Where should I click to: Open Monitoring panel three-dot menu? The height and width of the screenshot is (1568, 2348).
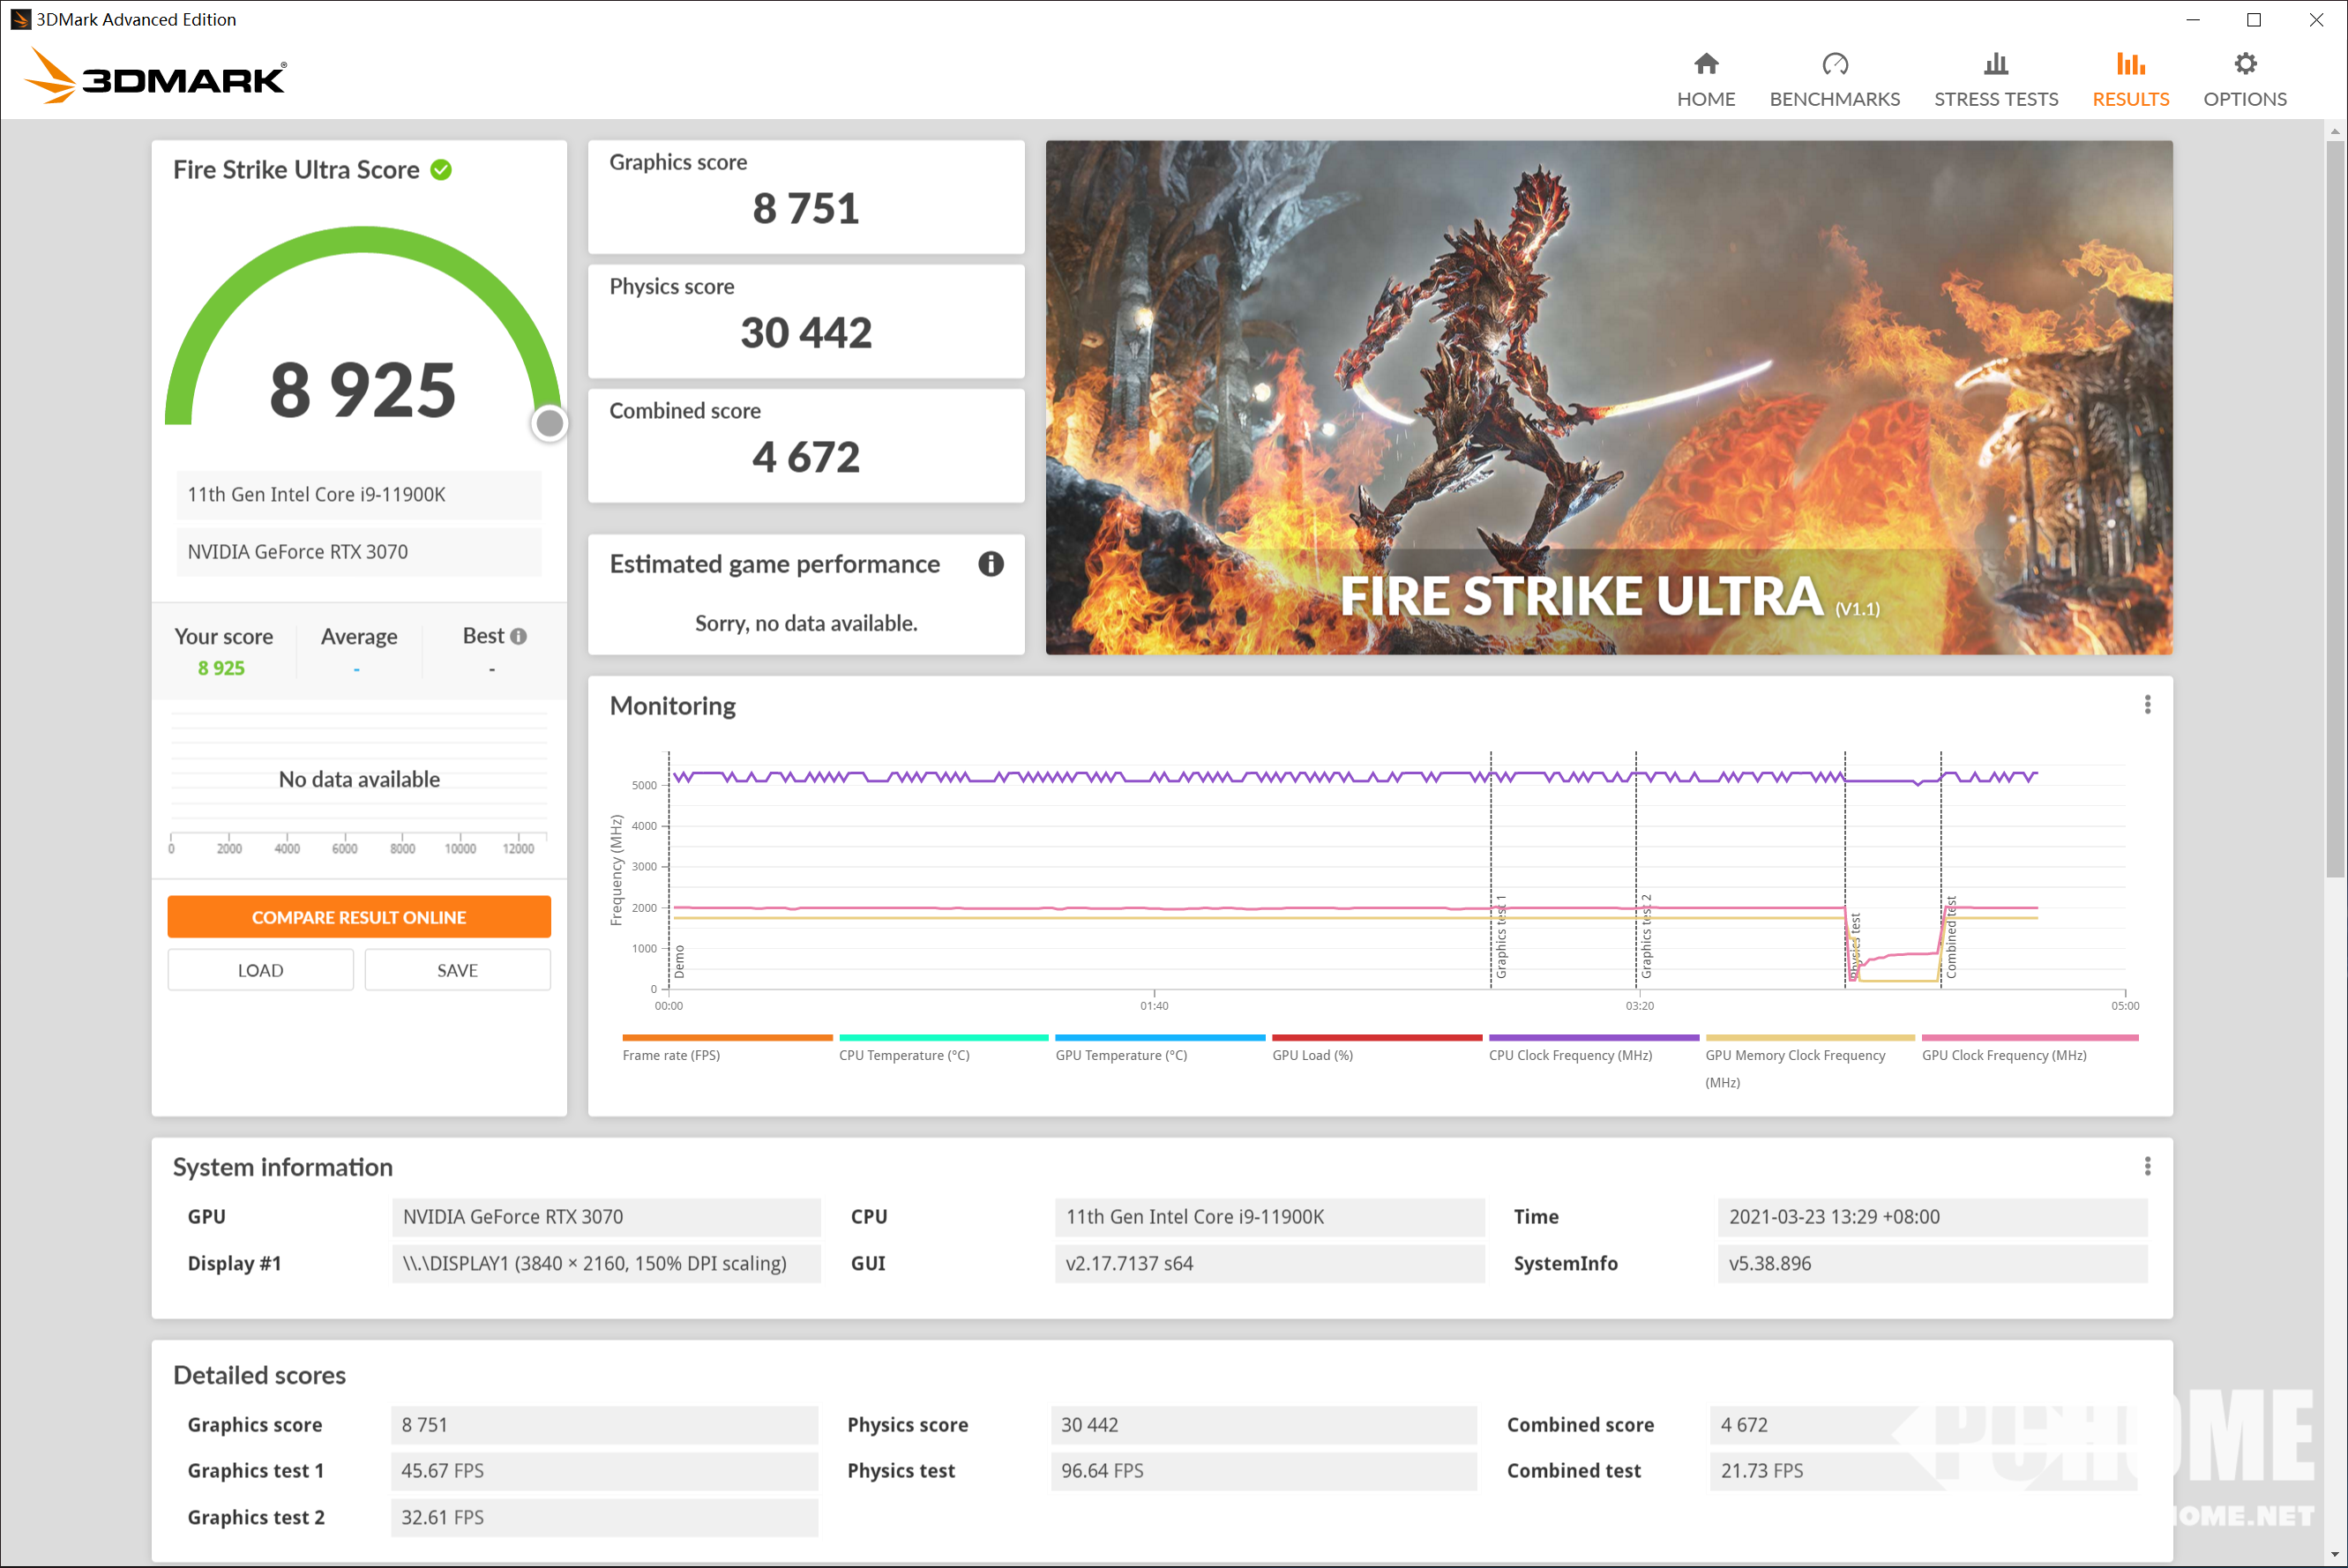2147,705
